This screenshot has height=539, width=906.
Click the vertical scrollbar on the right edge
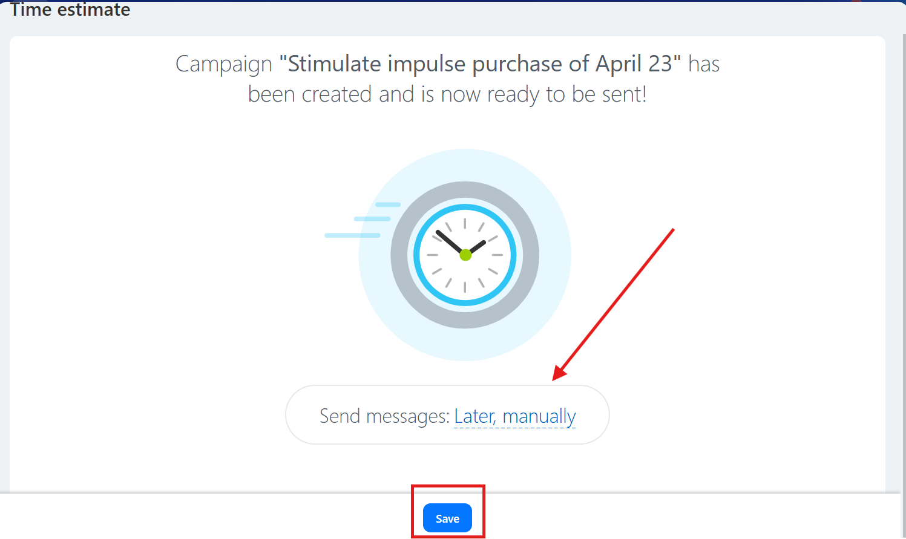903,242
